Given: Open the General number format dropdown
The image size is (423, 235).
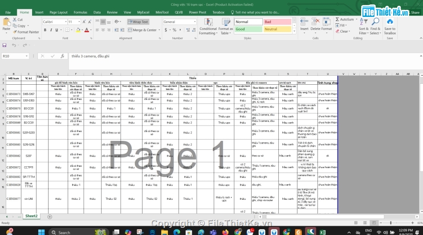Looking at the screenshot, I should pos(195,22).
